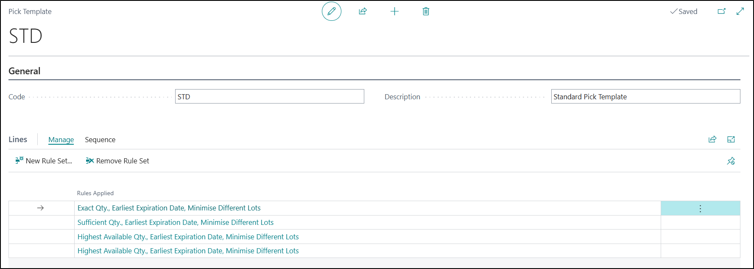Open Sufficient Qty. rule set link
754x269 pixels.
(x=175, y=222)
